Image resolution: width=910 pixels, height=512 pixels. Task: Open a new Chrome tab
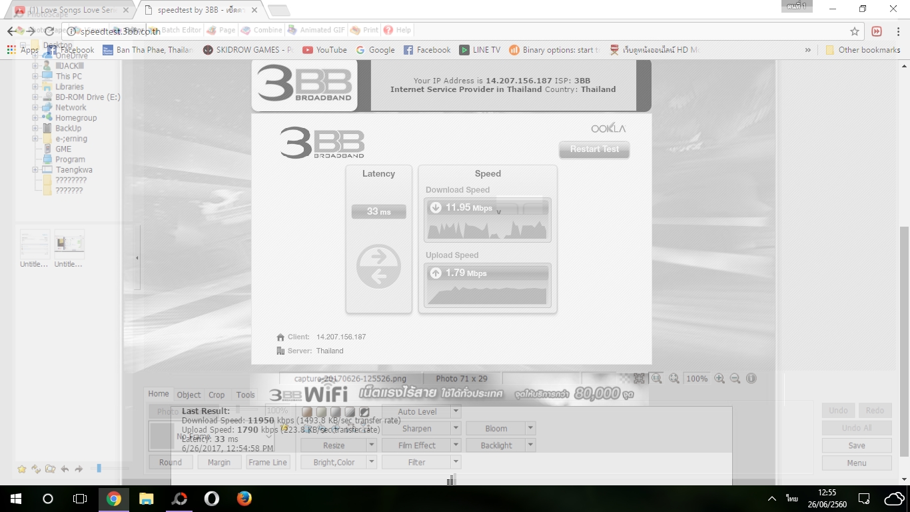tap(278, 10)
